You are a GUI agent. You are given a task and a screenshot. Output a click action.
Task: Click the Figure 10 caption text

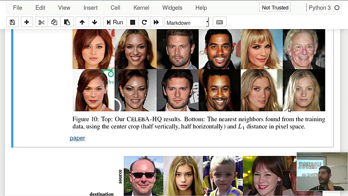coord(199,123)
